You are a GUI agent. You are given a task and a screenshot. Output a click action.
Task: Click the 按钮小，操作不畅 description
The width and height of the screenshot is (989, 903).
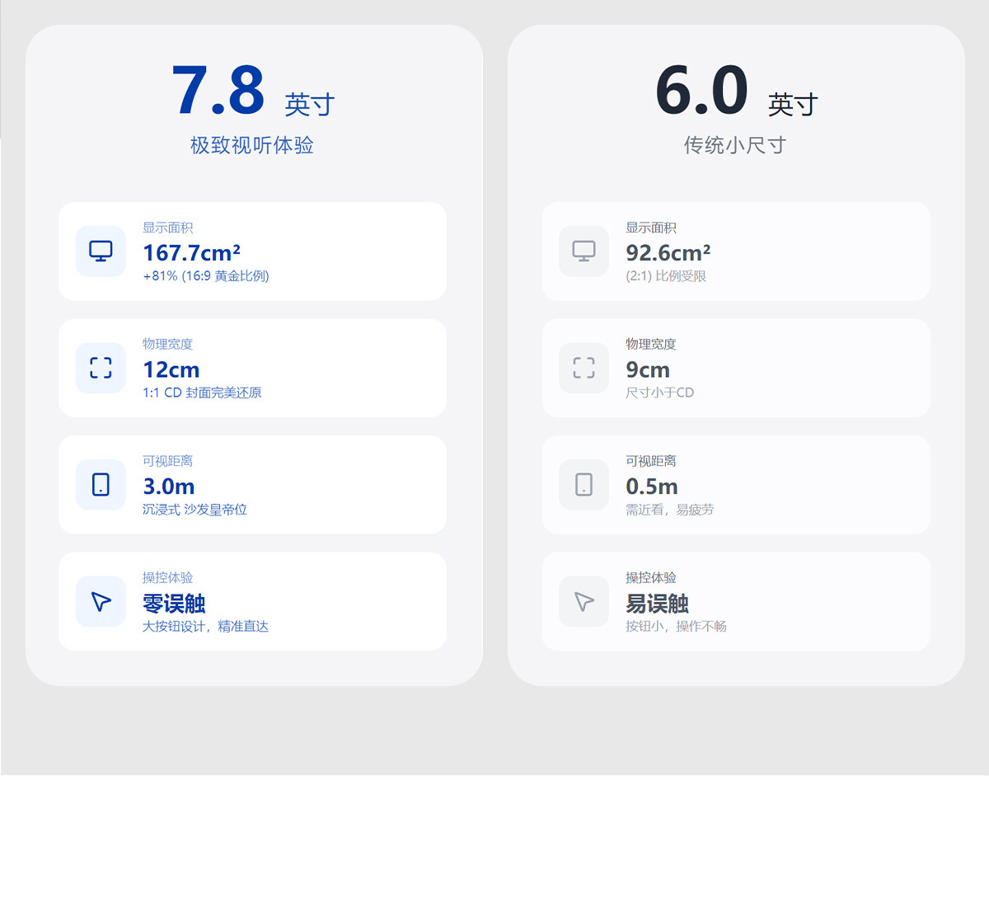coord(677,627)
